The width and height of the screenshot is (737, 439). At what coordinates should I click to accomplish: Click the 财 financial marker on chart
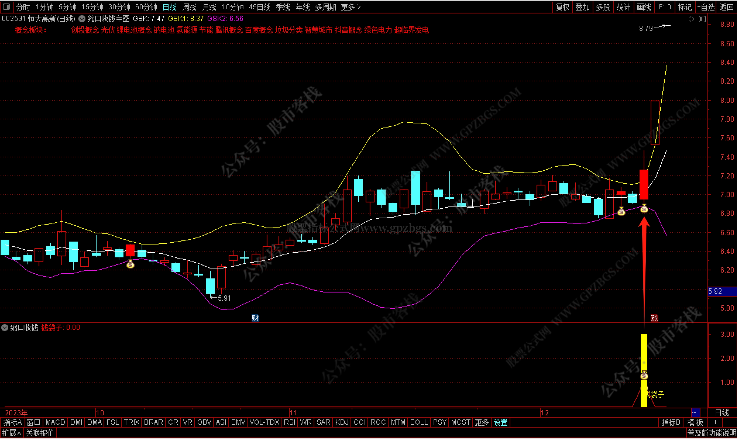(x=255, y=318)
